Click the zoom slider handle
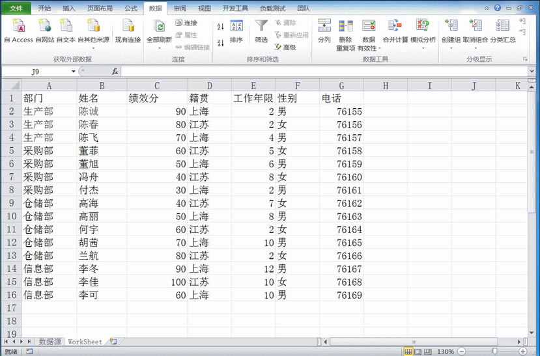 pos(495,351)
